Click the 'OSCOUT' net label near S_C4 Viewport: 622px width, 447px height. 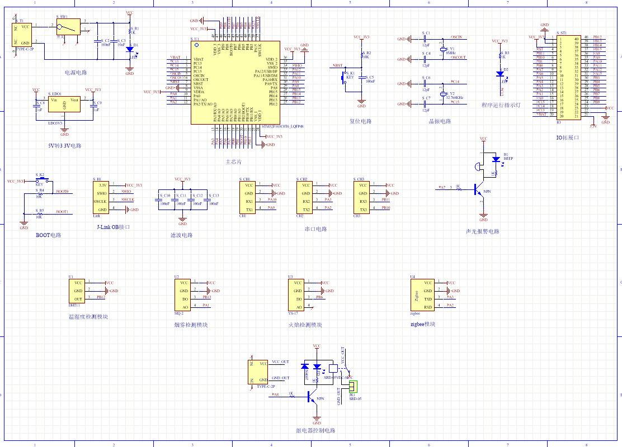(458, 57)
